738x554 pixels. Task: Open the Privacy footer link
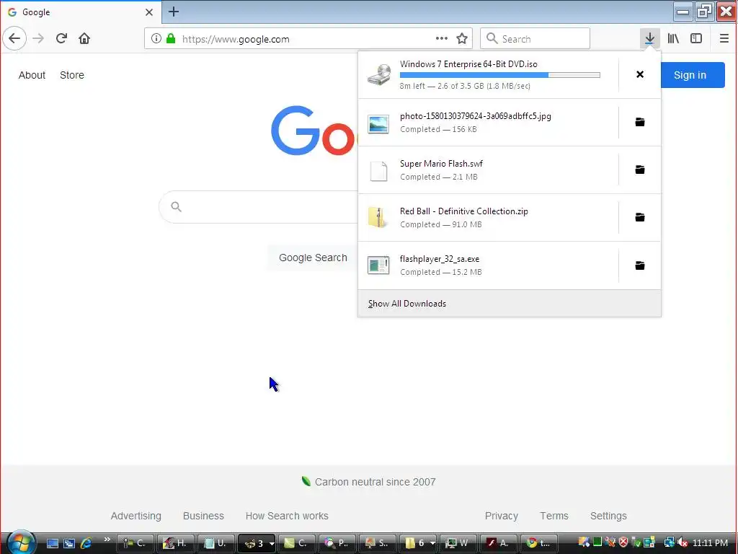point(502,516)
